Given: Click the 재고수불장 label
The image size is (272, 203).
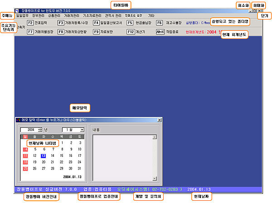Looking at the screenshot, I should point(174,23).
